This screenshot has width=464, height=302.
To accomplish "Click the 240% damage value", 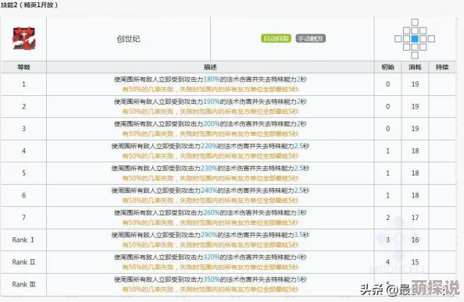I will pyautogui.click(x=209, y=190).
